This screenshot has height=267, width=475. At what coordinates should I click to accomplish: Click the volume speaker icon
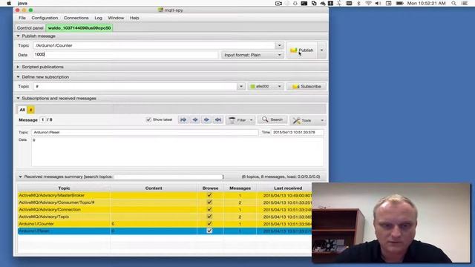coord(378,3)
